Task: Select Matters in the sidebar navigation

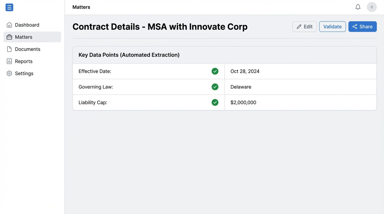Action: [x=24, y=37]
